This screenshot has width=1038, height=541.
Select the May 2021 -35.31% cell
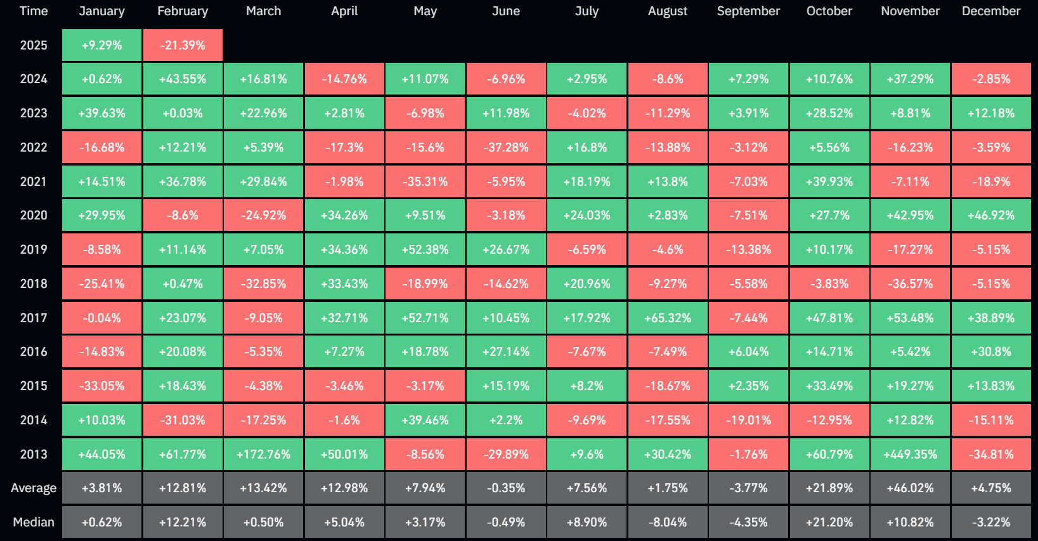click(425, 181)
